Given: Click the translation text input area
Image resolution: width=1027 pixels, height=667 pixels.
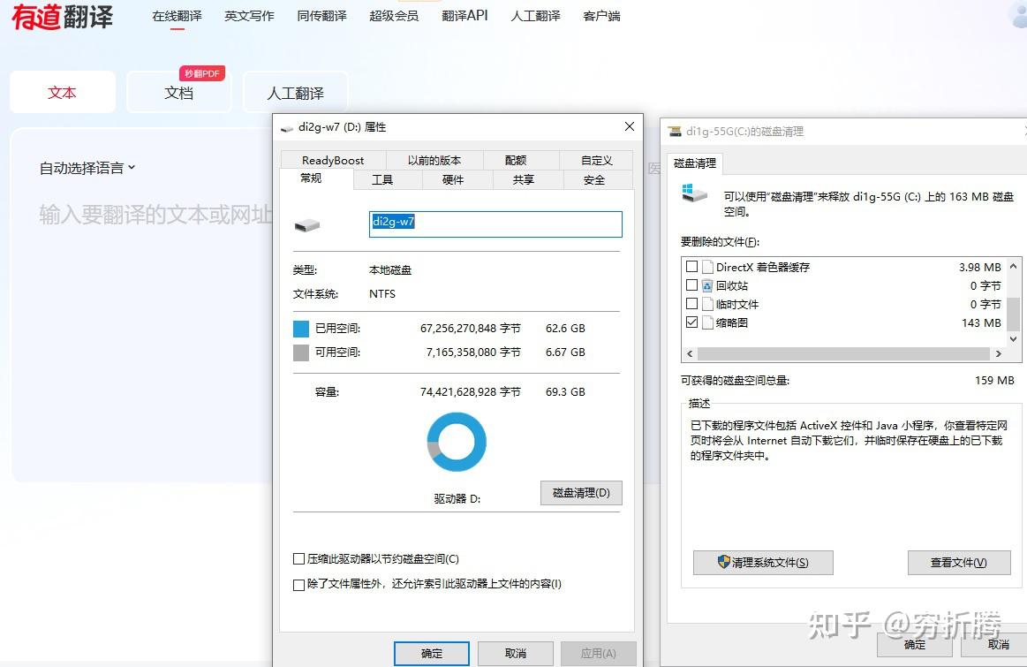Looking at the screenshot, I should [155, 215].
